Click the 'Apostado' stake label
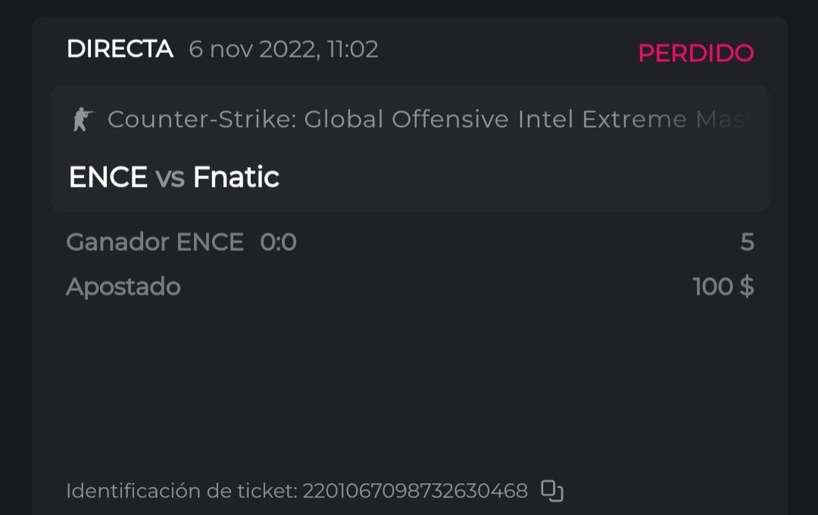 point(123,287)
